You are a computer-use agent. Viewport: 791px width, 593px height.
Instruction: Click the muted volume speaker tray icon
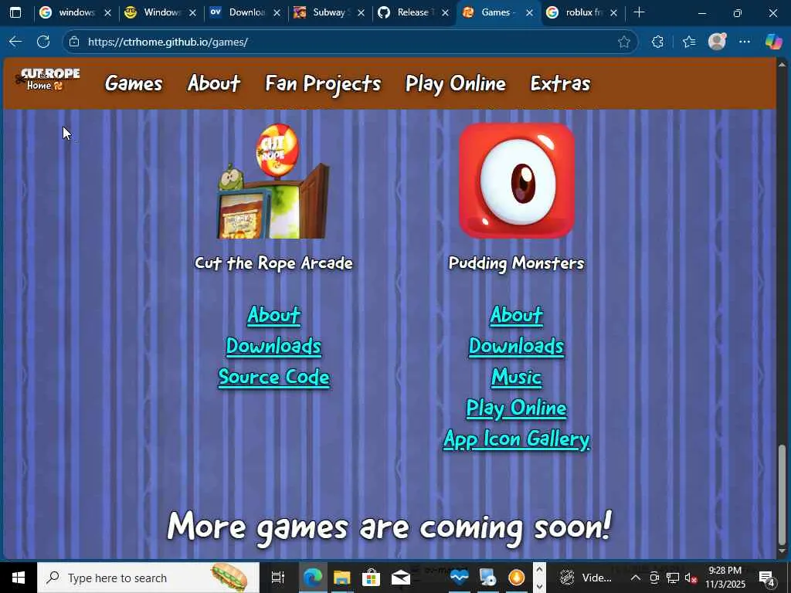[691, 578]
